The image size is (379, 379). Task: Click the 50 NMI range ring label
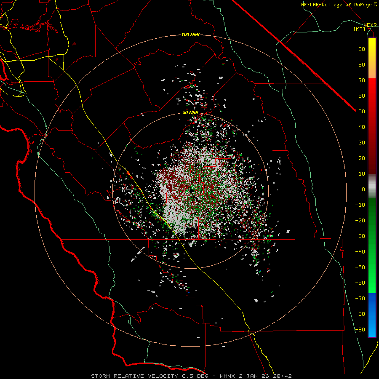click(190, 112)
